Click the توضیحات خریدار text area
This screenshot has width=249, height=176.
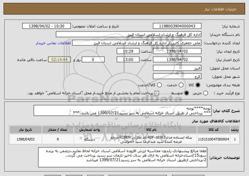(123, 157)
